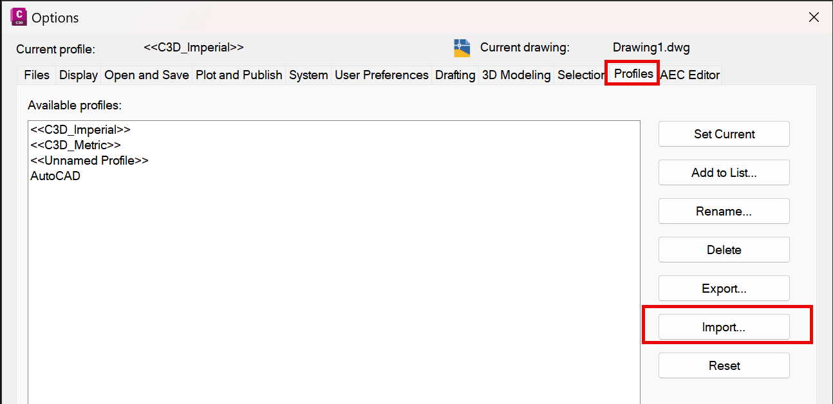This screenshot has height=404, width=833.
Task: Click the current profile name at top
Action: click(x=194, y=48)
